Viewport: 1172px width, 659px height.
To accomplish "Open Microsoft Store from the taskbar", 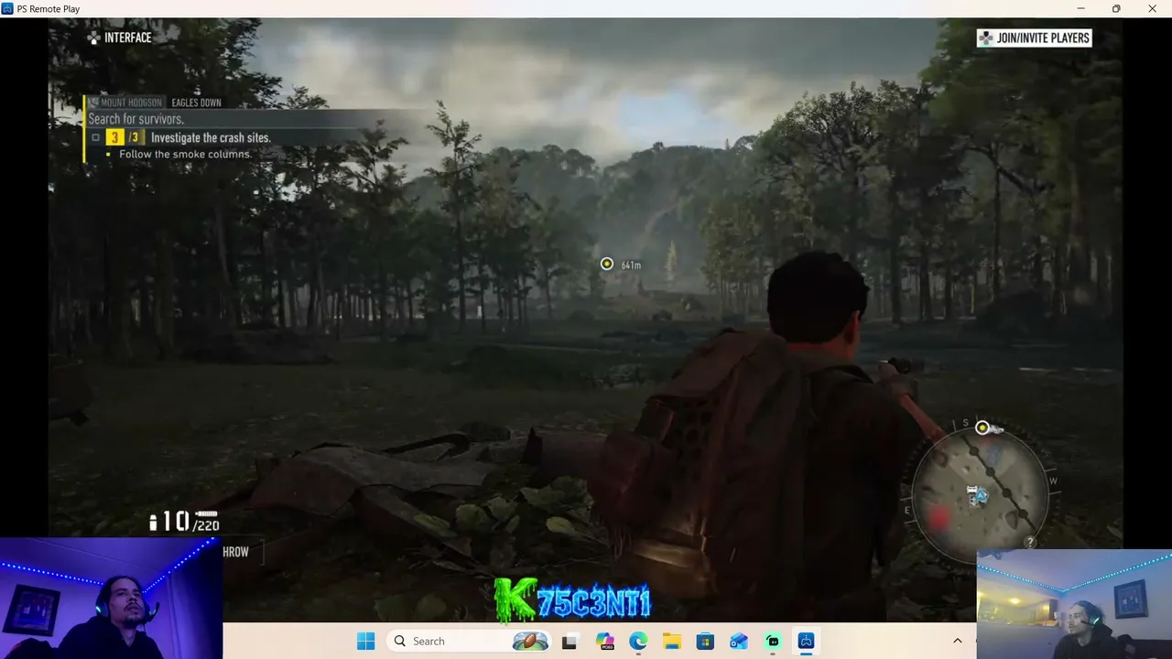I will [x=705, y=641].
